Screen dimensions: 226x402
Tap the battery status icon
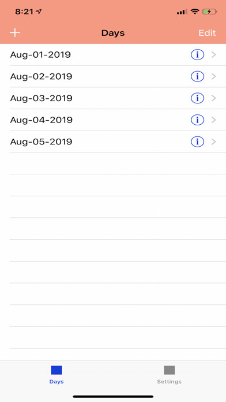click(x=210, y=12)
